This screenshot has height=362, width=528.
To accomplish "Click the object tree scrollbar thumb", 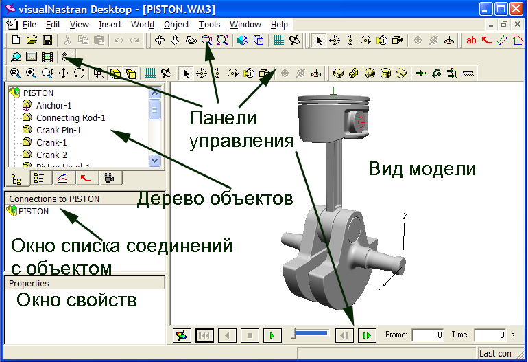I will 154,110.
